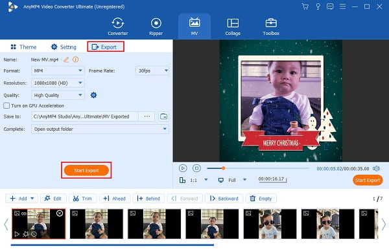This screenshot has height=251, width=389.
Task: Click the pencil icon to rename file
Action: pyautogui.click(x=65, y=60)
